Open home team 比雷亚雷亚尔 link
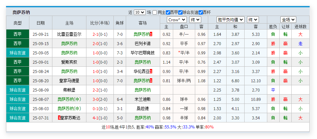This screenshot has height=139, width=317. coord(69,34)
